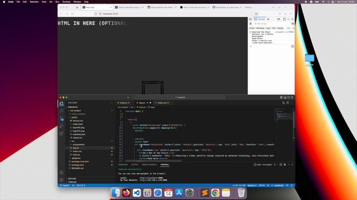The width and height of the screenshot is (357, 200).
Task: Click the trash icon to kill the terminal
Action: tap(284, 164)
